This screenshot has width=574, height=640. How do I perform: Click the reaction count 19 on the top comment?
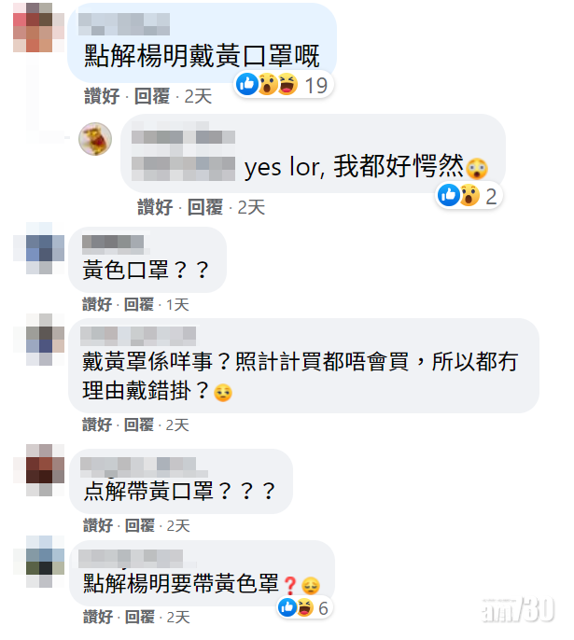pyautogui.click(x=316, y=86)
